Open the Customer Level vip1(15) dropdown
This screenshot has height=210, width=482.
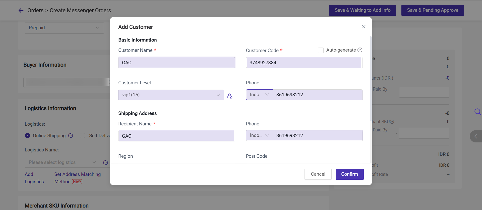tap(171, 95)
